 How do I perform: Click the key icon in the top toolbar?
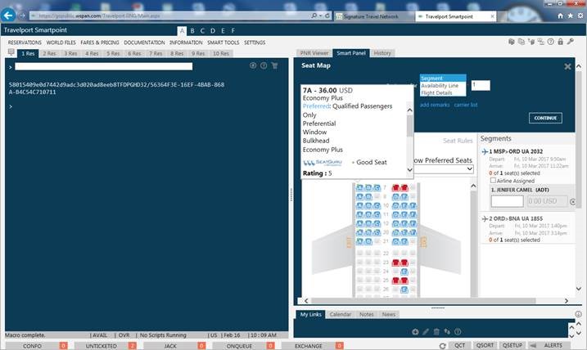coord(570,42)
